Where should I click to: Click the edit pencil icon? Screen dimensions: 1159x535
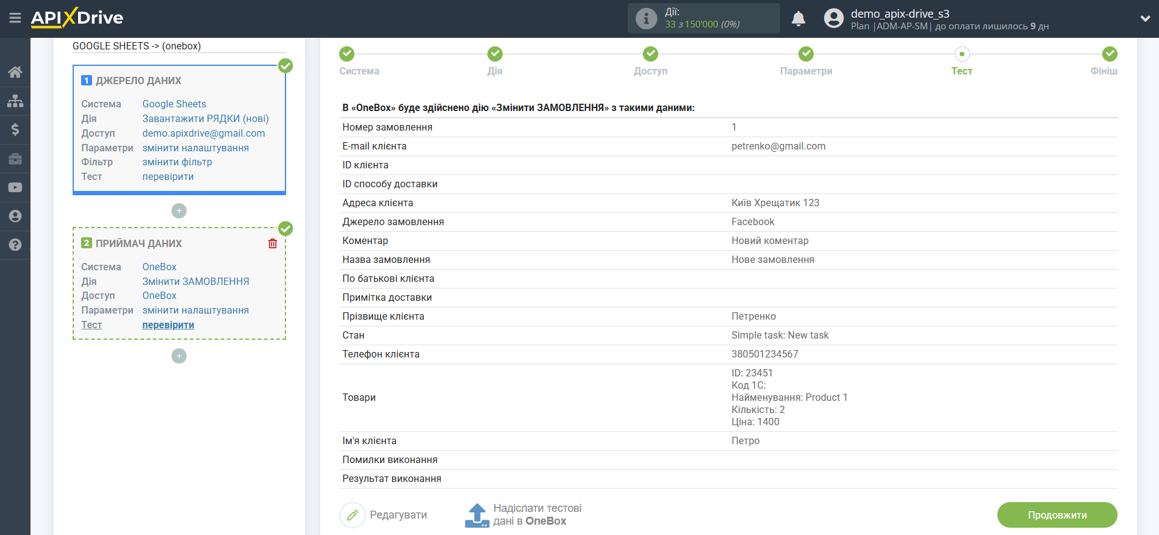352,515
